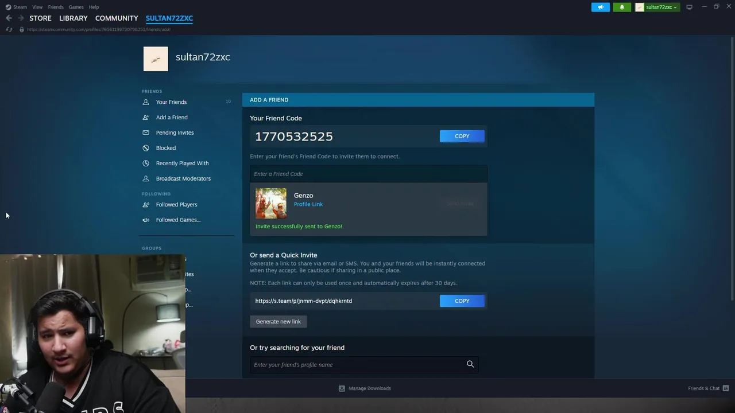Screen dimensions: 735x413
Task: Open the sultan72zxc account dropdown
Action: pos(657,7)
